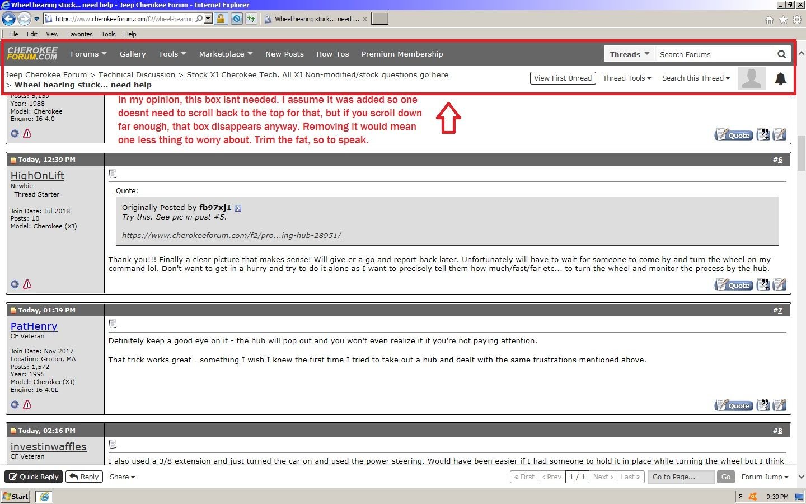Click the Windows Start button
Viewport: 806px width, 504px height.
[x=16, y=497]
